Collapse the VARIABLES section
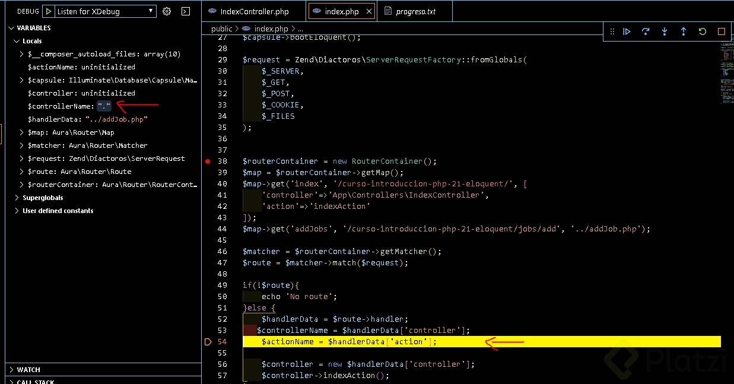Screen dimensions: 734x384 (x=11, y=28)
